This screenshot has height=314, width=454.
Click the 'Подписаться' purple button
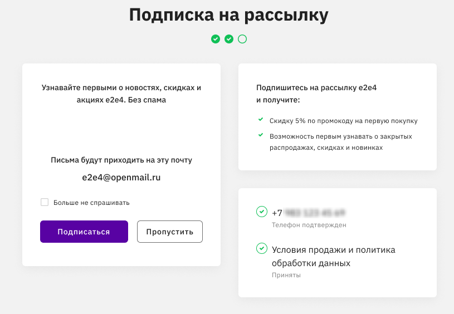[x=84, y=232]
